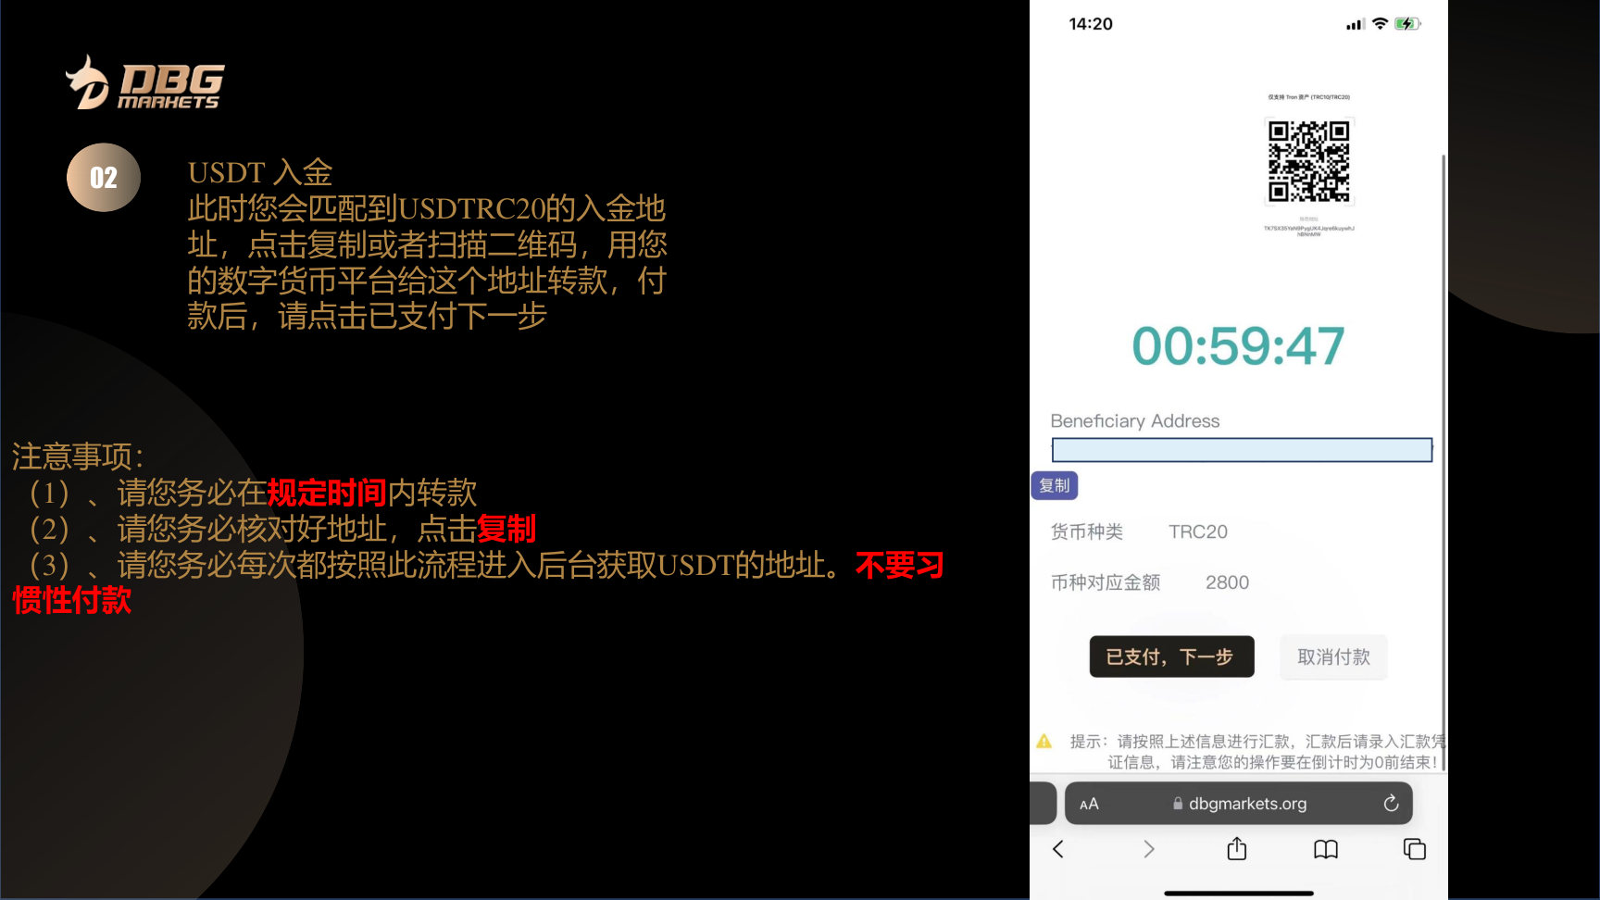Click the 已支付，下一步 button

pyautogui.click(x=1171, y=656)
